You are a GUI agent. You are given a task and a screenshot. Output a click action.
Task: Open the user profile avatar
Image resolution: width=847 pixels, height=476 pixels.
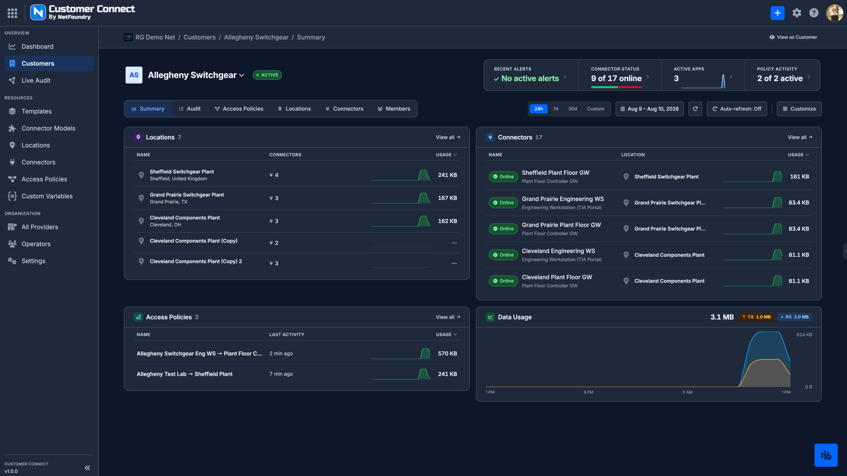click(x=834, y=13)
